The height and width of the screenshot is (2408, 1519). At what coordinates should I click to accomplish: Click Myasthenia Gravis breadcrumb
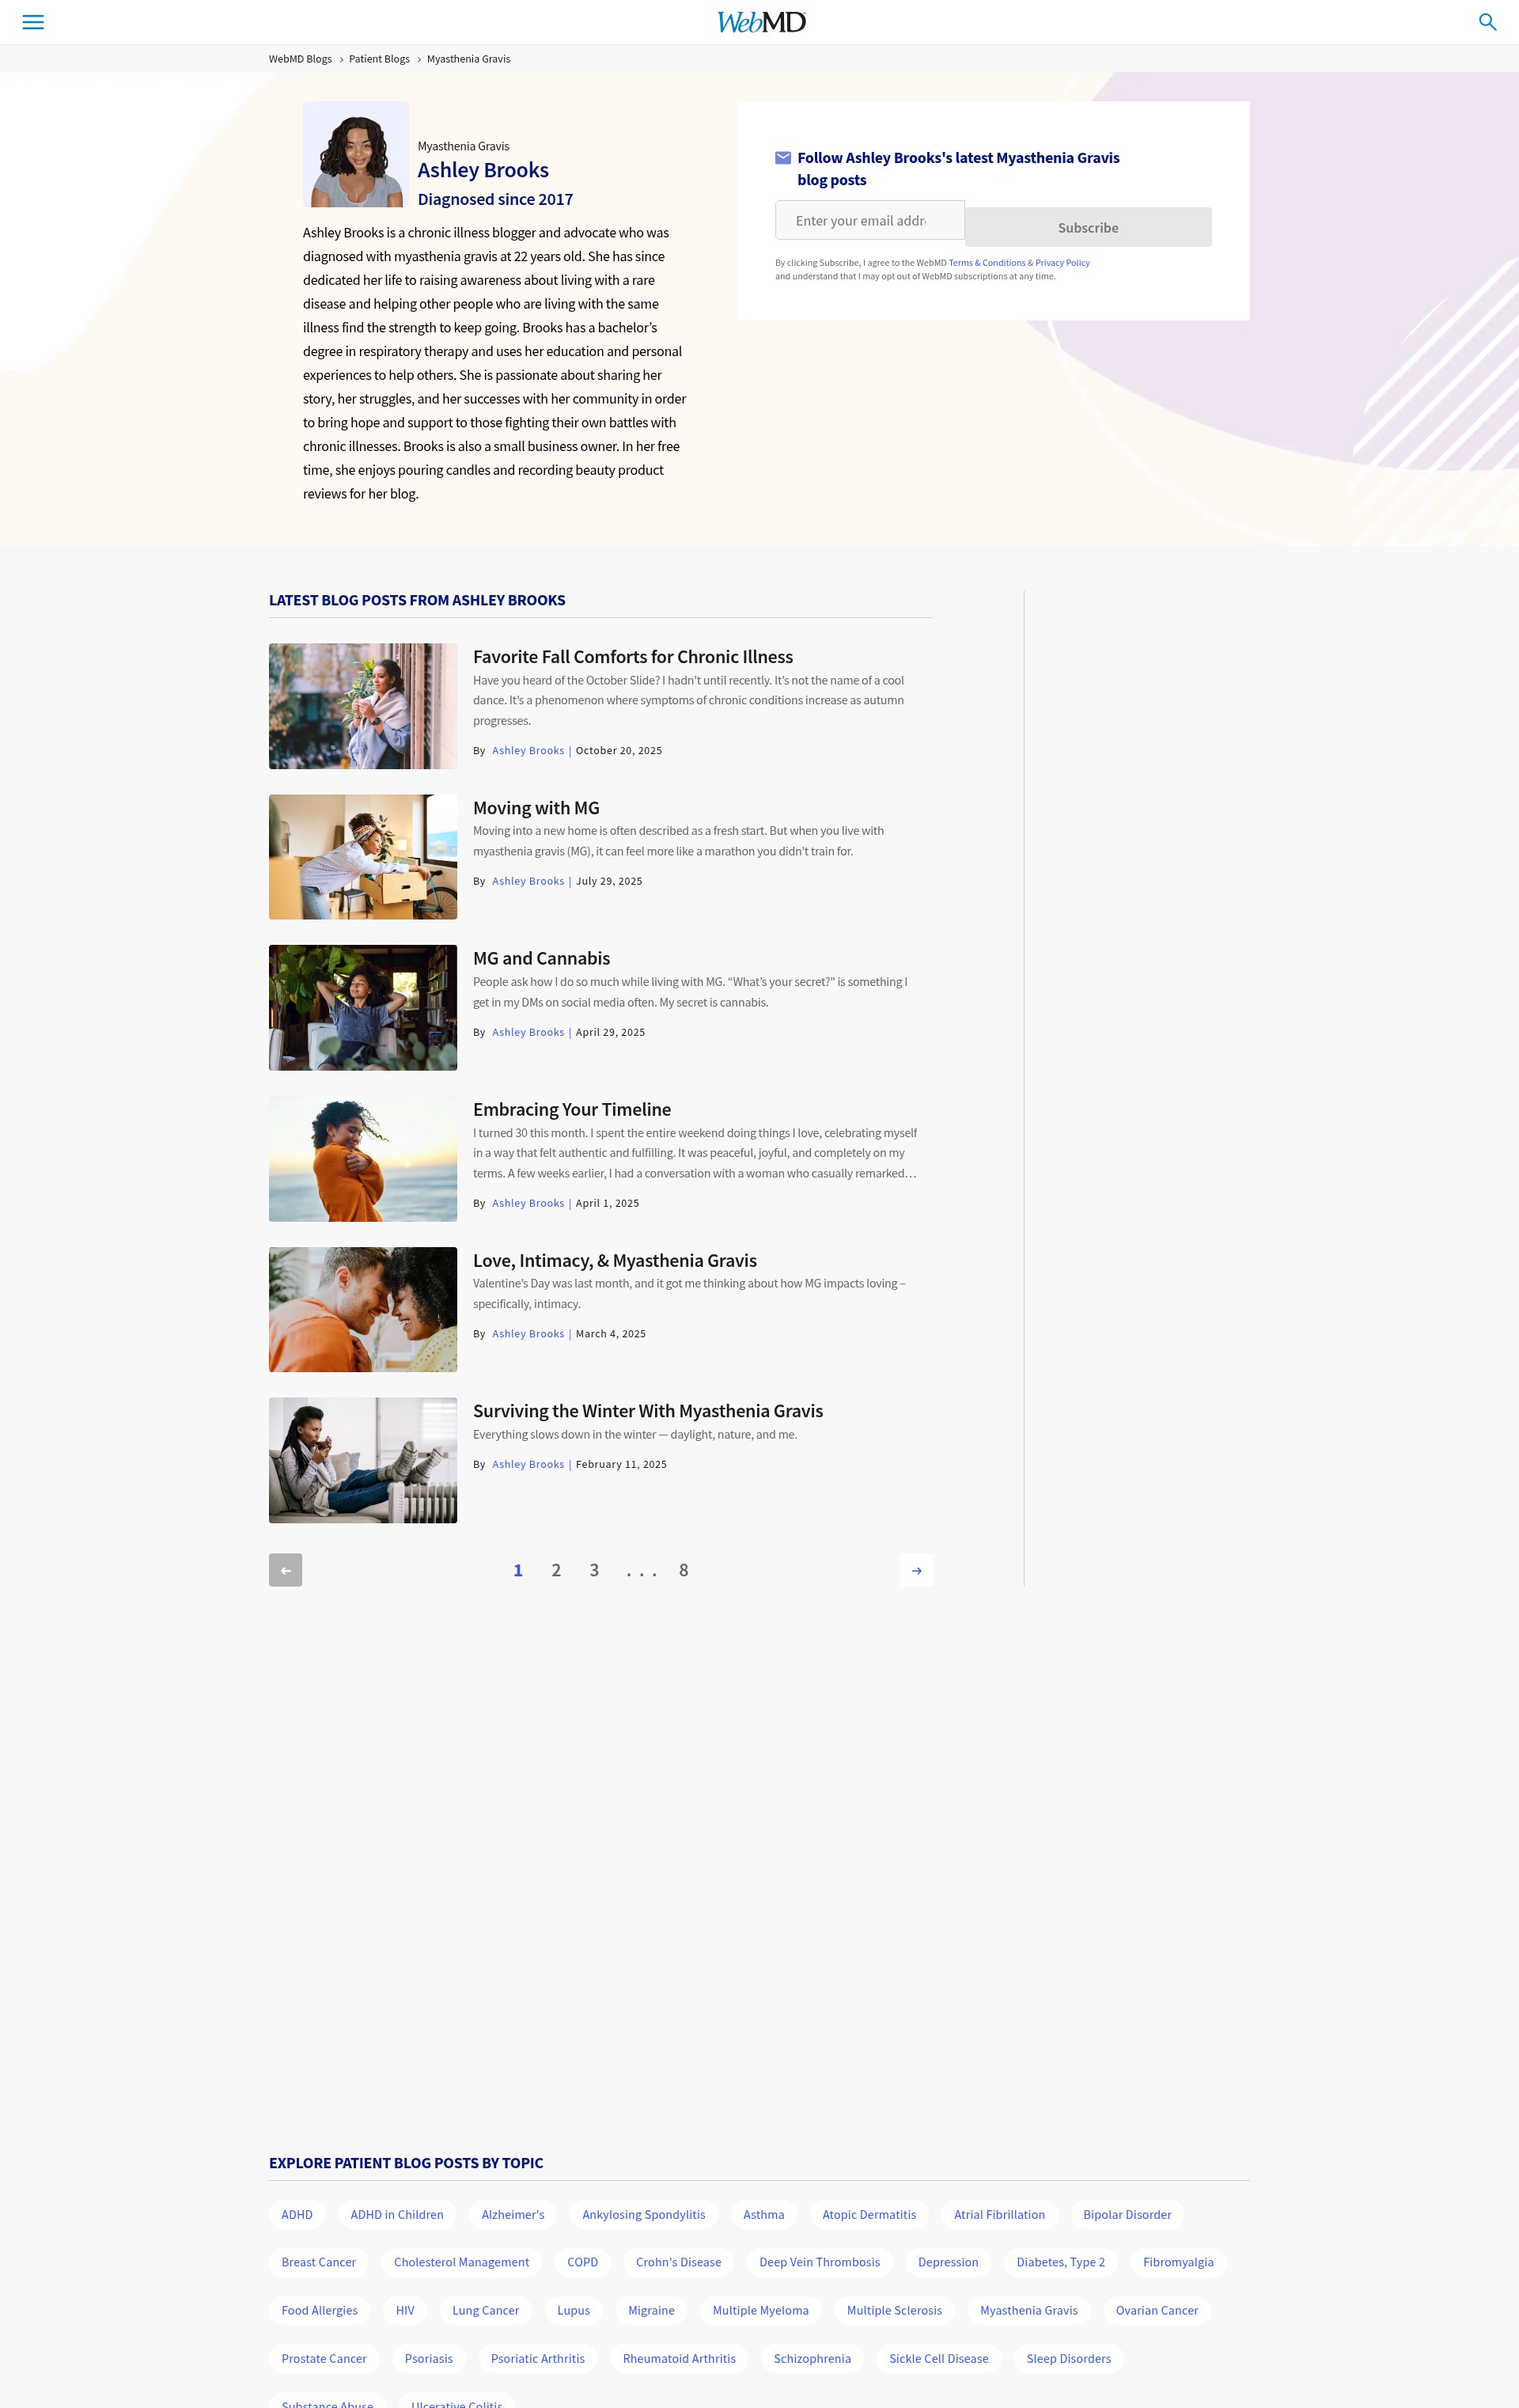click(x=468, y=59)
